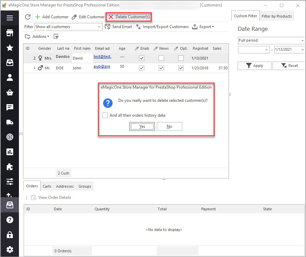Click the three-dot options beside View Order Details

click(x=26, y=197)
